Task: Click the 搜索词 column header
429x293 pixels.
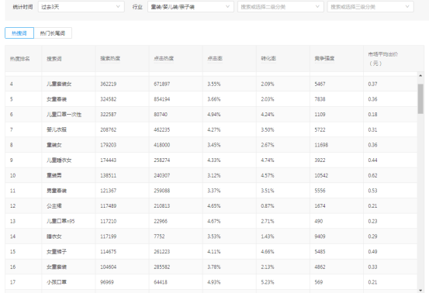Action: point(54,59)
